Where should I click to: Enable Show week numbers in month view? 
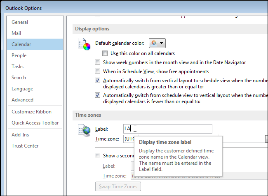tap(97, 62)
